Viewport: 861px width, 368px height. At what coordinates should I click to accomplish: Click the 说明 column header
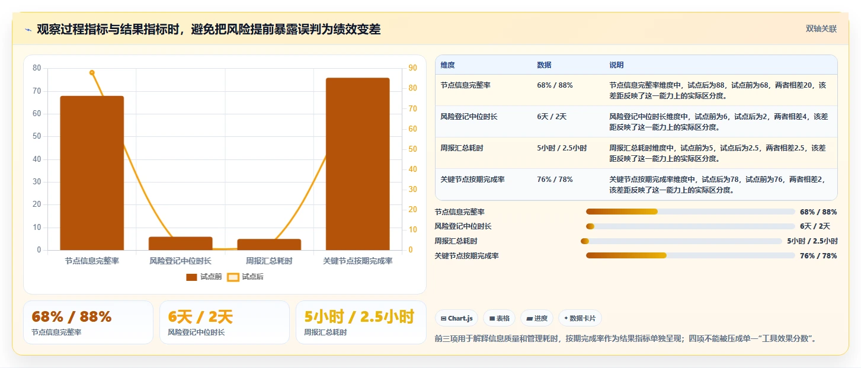coord(616,65)
